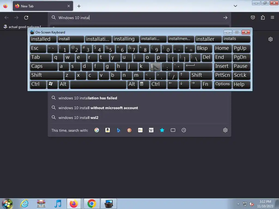This screenshot has width=279, height=209.
Task: Tap the space bar on keyboard
Action: (x=98, y=84)
